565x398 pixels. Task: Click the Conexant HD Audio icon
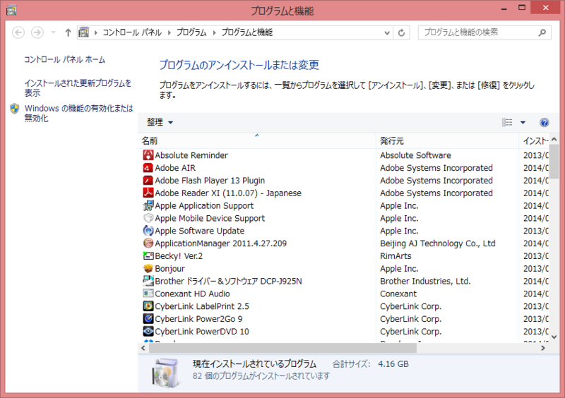point(148,294)
